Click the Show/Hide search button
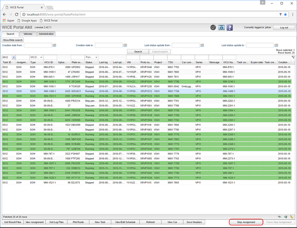 [13, 40]
